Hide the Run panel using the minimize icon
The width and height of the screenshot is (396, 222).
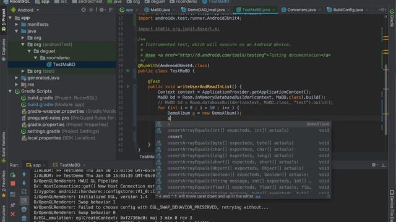pos(384,165)
